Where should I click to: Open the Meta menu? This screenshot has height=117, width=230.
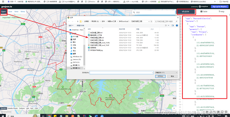(x=23, y=12)
